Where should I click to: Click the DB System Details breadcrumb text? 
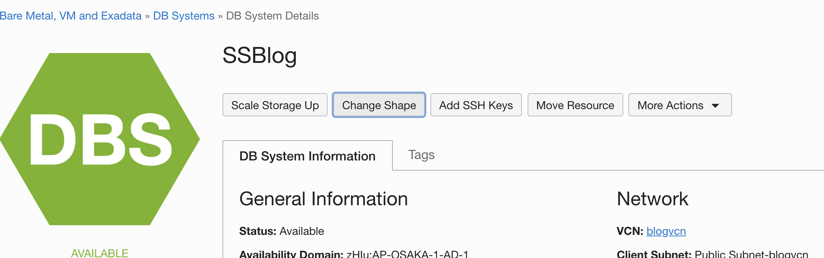(x=272, y=16)
